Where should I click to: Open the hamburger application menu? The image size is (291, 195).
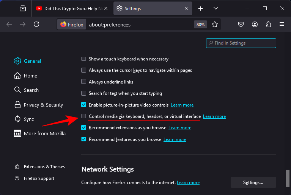point(282,24)
